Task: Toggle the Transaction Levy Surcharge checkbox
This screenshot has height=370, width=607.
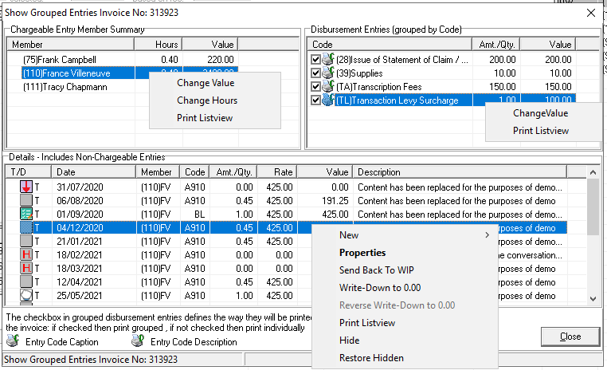Action: point(315,100)
